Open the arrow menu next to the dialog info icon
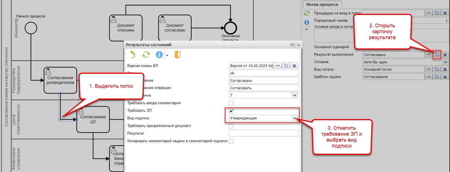 click(167, 55)
